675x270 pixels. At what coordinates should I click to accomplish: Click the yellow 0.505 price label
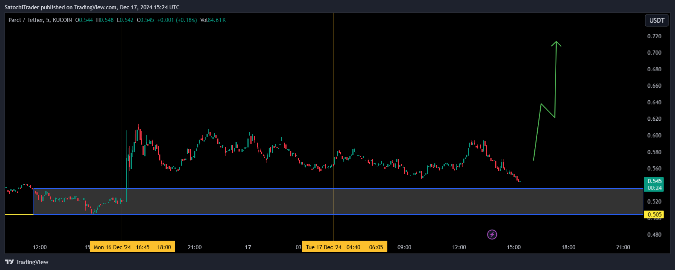click(x=655, y=214)
